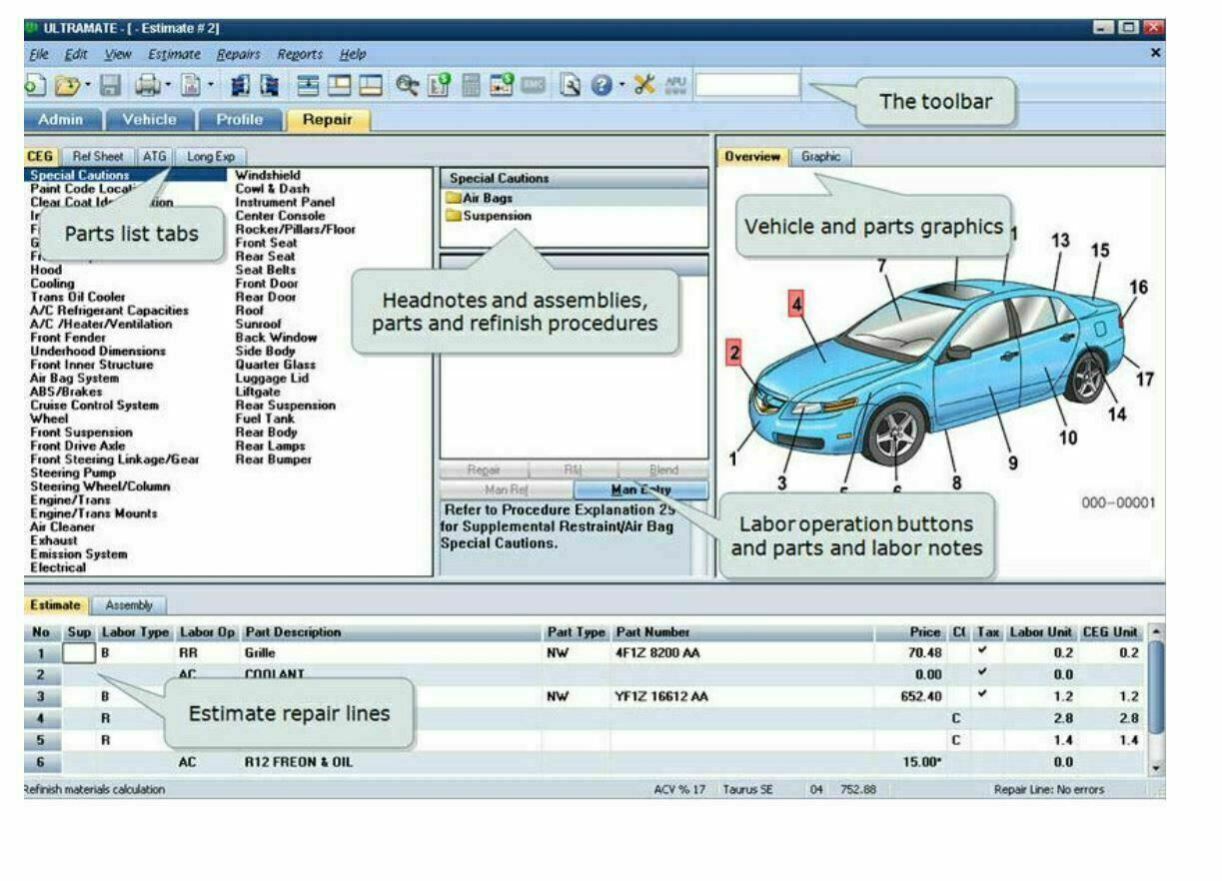Select the Scissors cut icon on the toolbar
1222x881 pixels.
[x=644, y=85]
